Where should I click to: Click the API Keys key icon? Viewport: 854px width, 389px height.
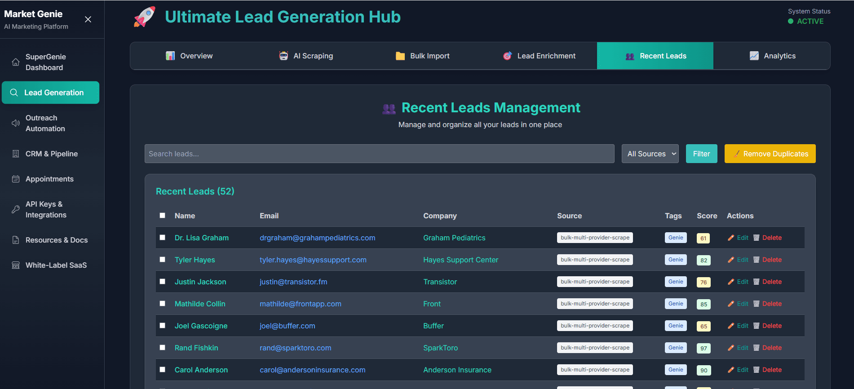(16, 209)
